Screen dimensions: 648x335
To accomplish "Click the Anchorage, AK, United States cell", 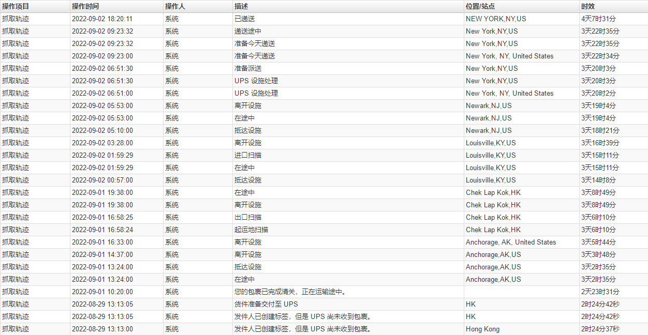I will tap(510, 242).
